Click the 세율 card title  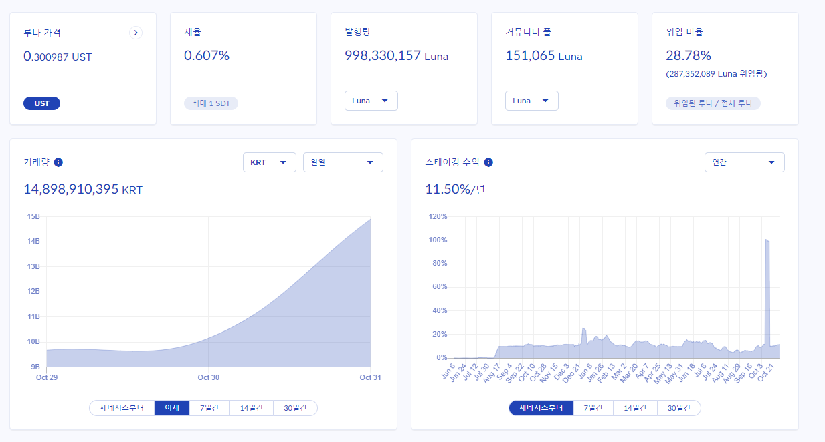click(x=193, y=32)
